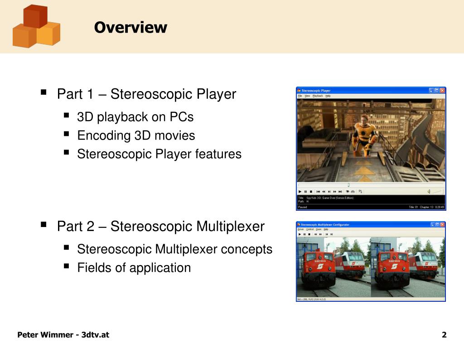The image size is (464, 348).
Task: Click the Stereoscopic Player video image
Action: tap(371, 140)
